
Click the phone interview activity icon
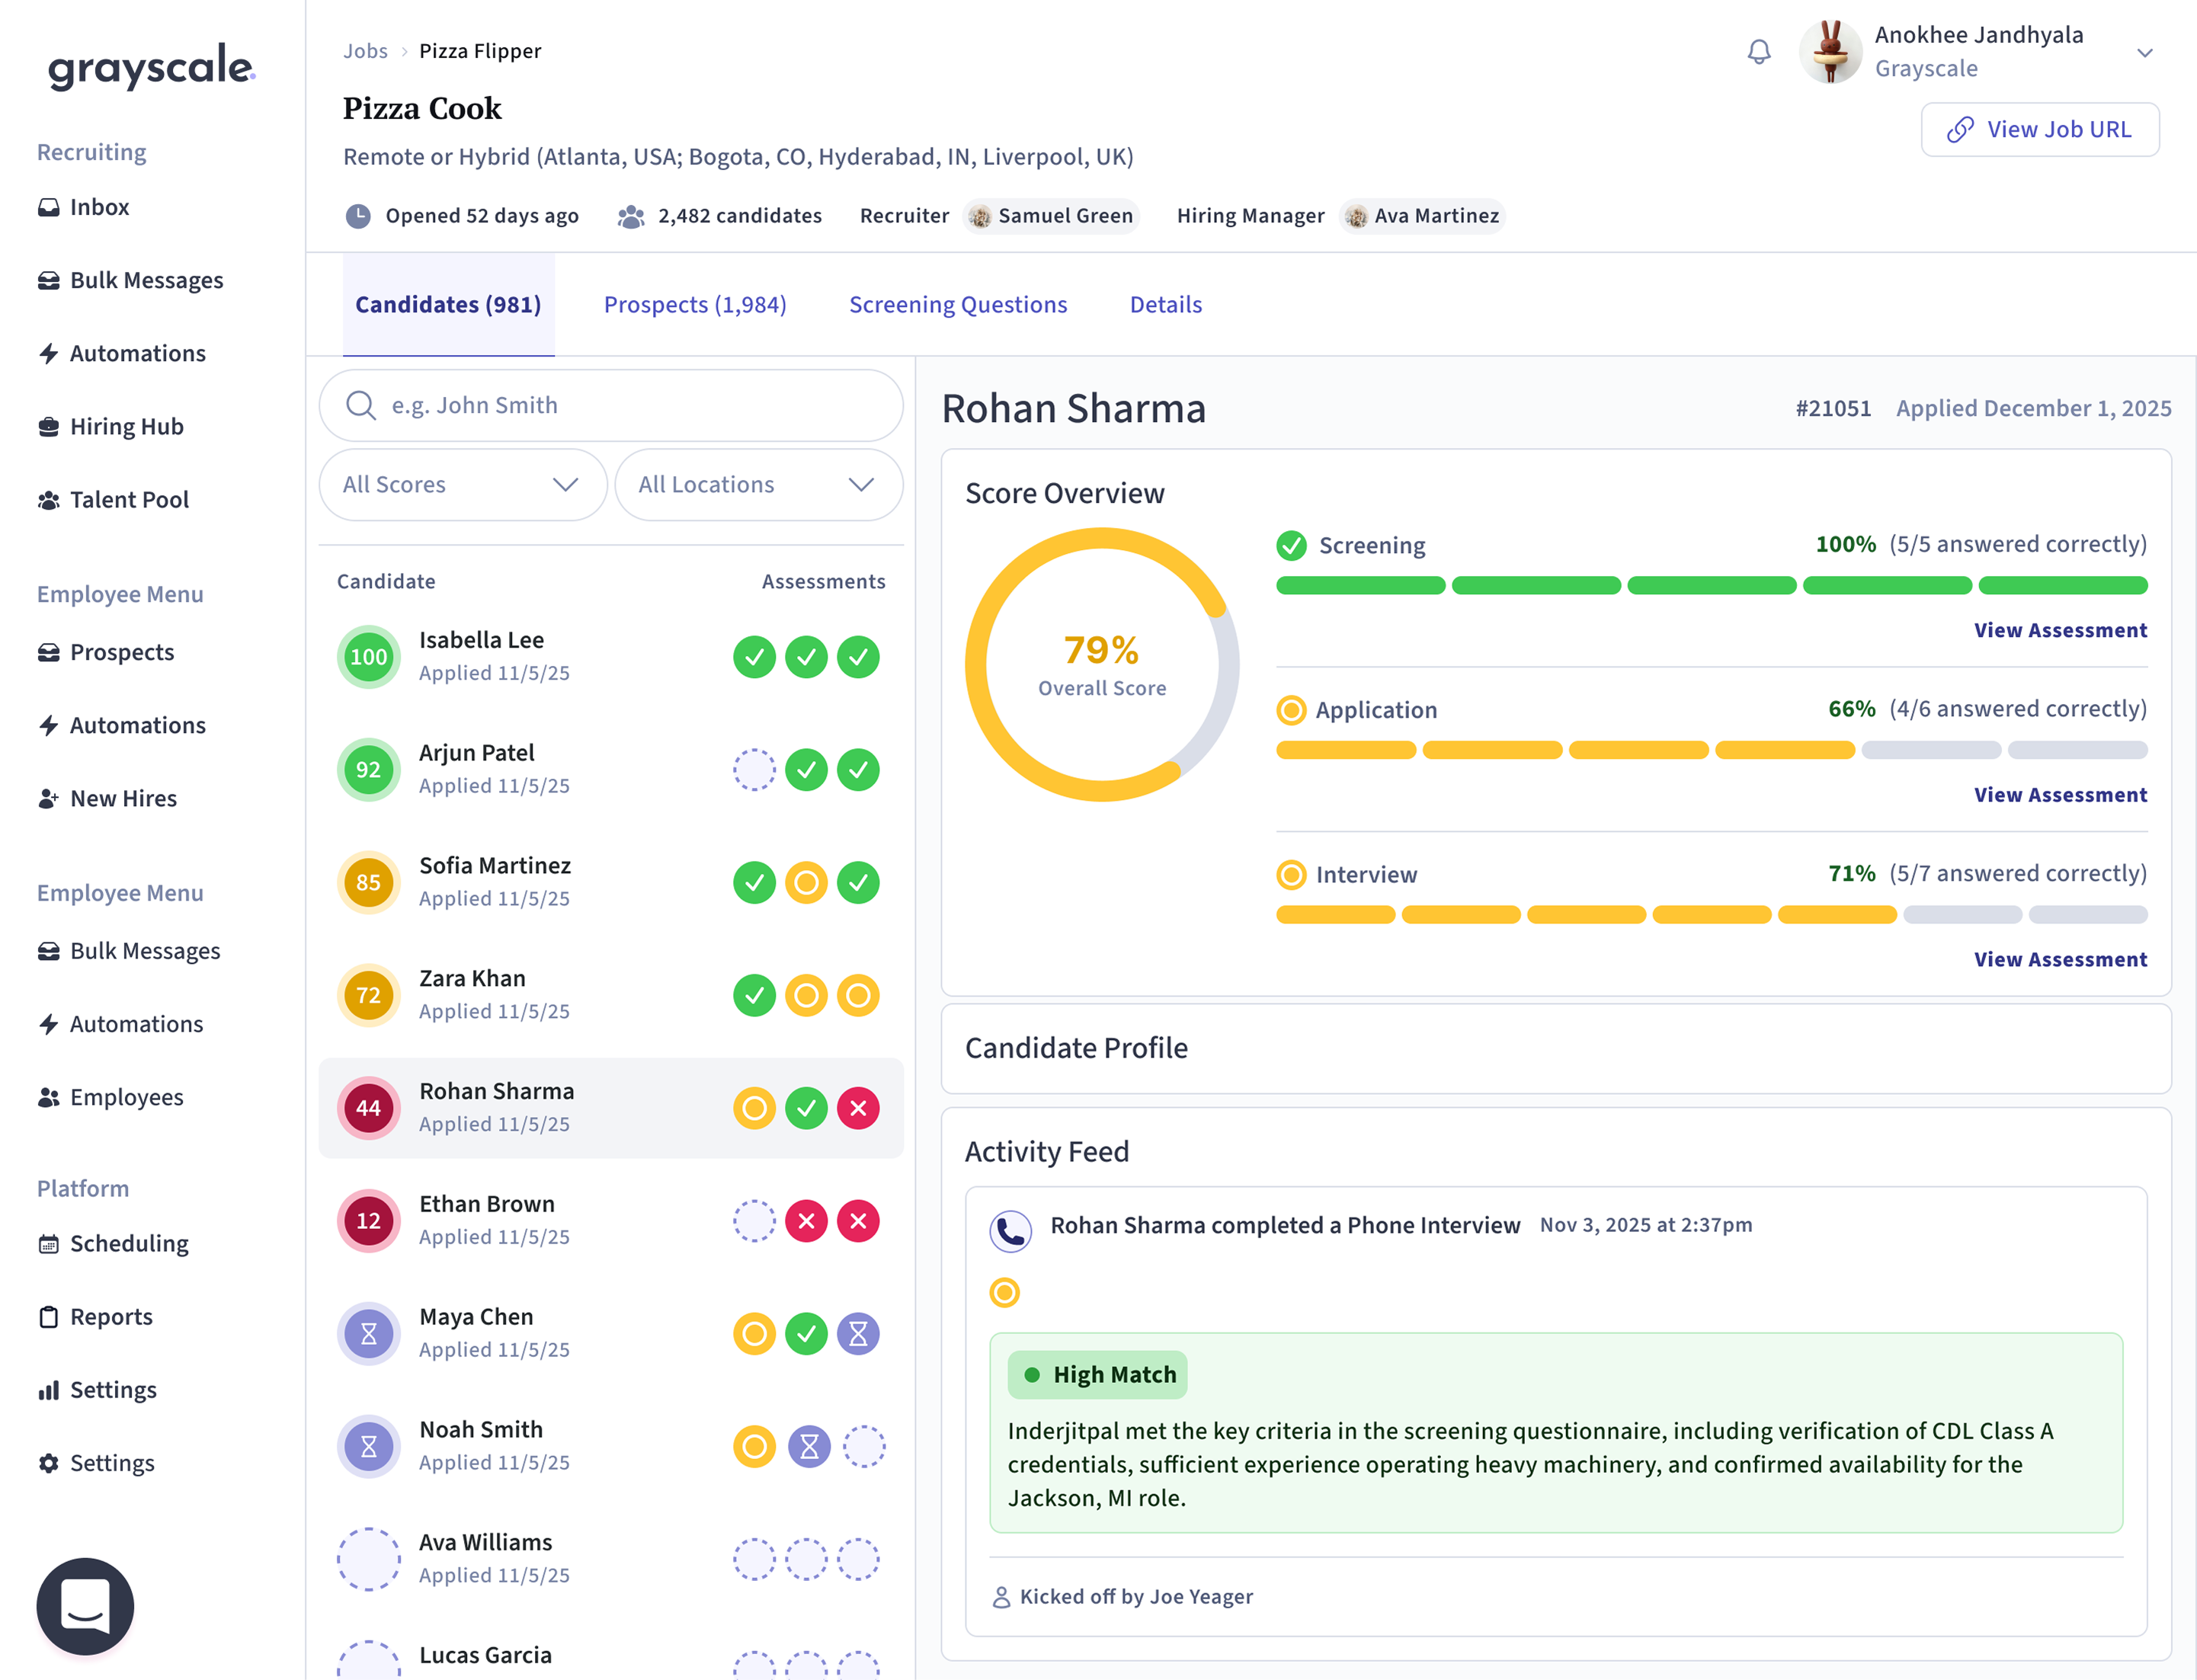[x=1010, y=1230]
